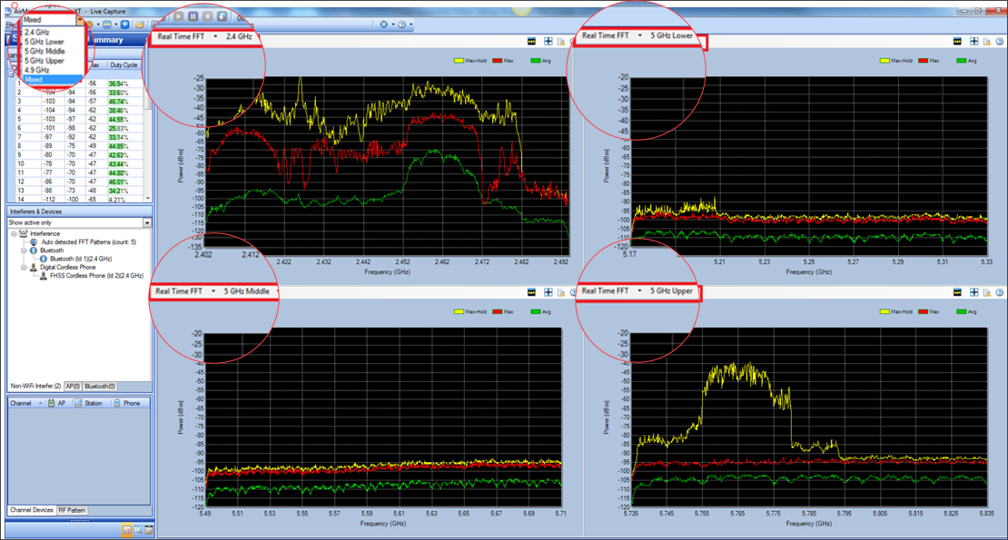Click the crosshair marker icon above the 5 GHz Middle graph
The image size is (1008, 540).
pos(548,291)
